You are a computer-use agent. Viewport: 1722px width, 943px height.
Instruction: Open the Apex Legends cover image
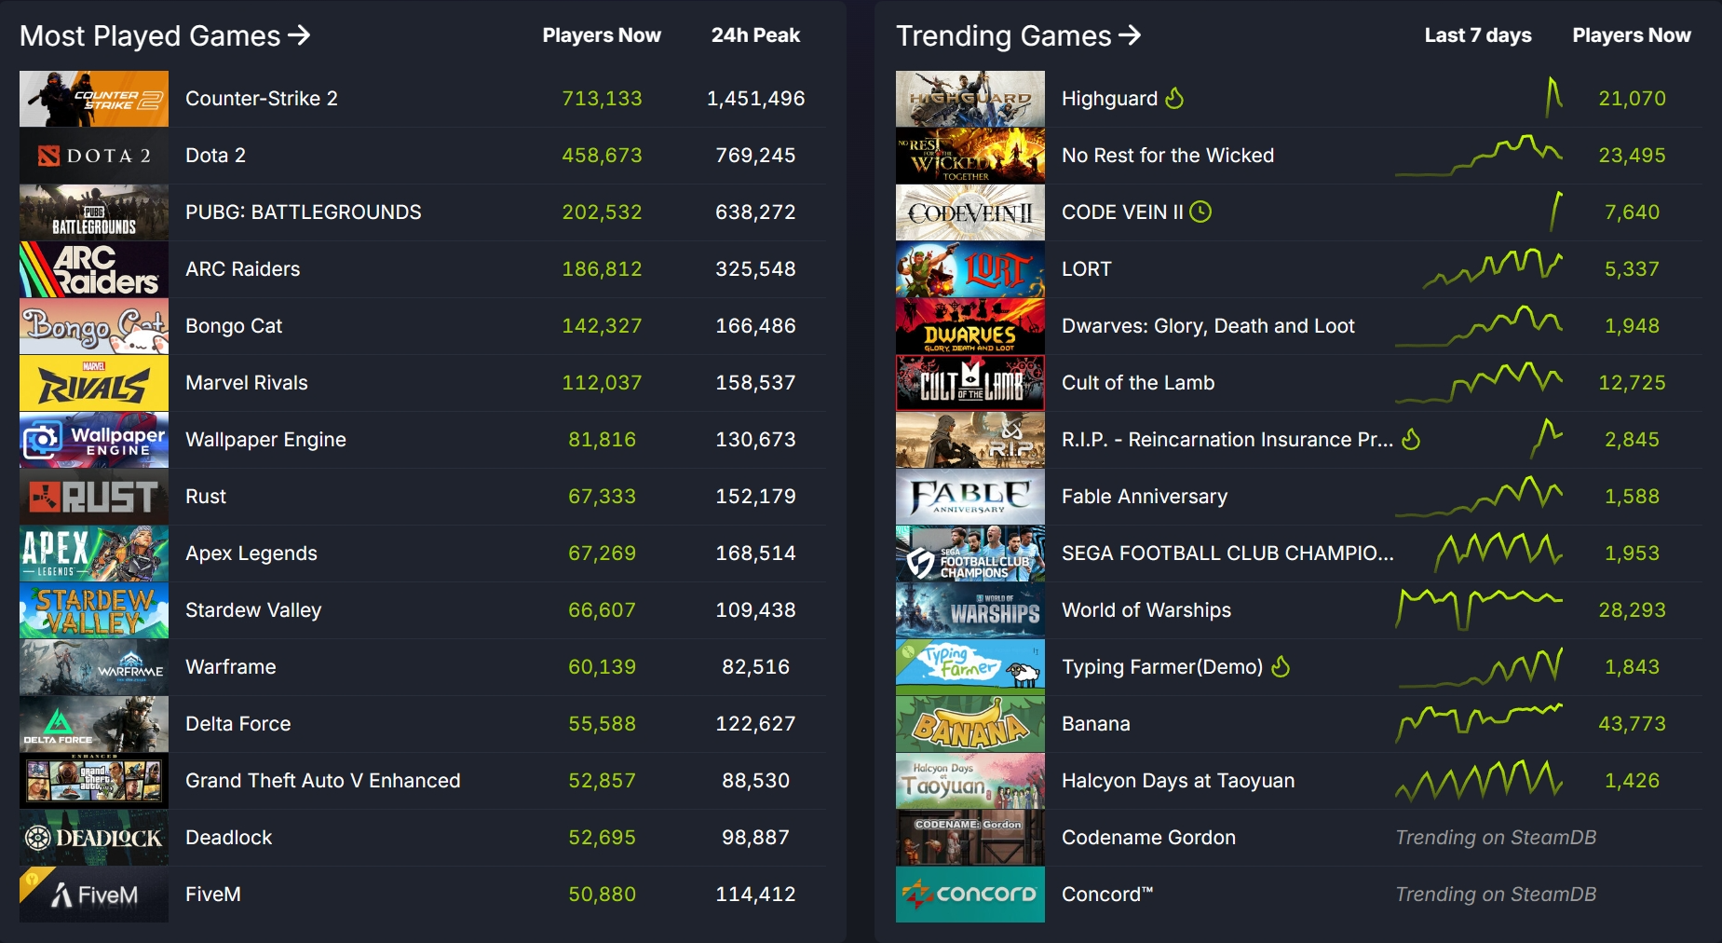[x=94, y=553]
